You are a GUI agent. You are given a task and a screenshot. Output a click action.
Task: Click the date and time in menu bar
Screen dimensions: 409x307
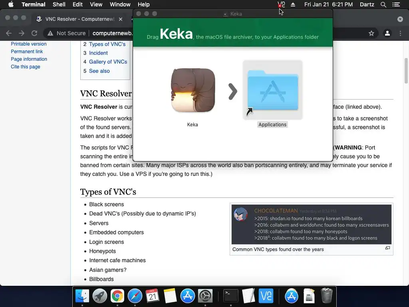coord(328,4)
